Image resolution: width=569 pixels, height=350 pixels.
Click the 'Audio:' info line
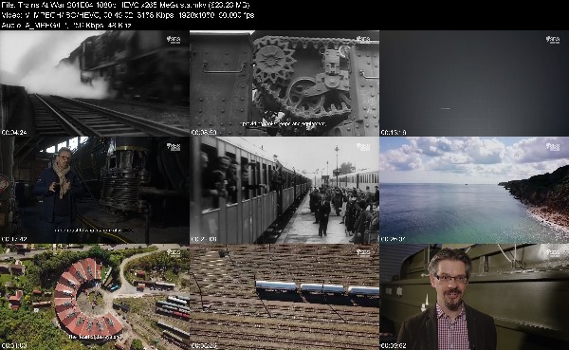coord(66,26)
